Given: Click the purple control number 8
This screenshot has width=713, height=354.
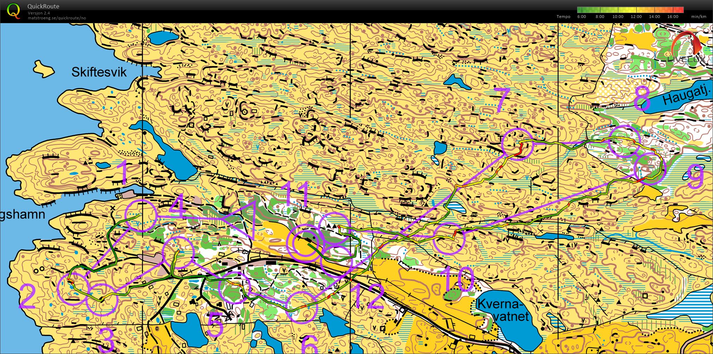Looking at the screenshot, I should [x=642, y=98].
